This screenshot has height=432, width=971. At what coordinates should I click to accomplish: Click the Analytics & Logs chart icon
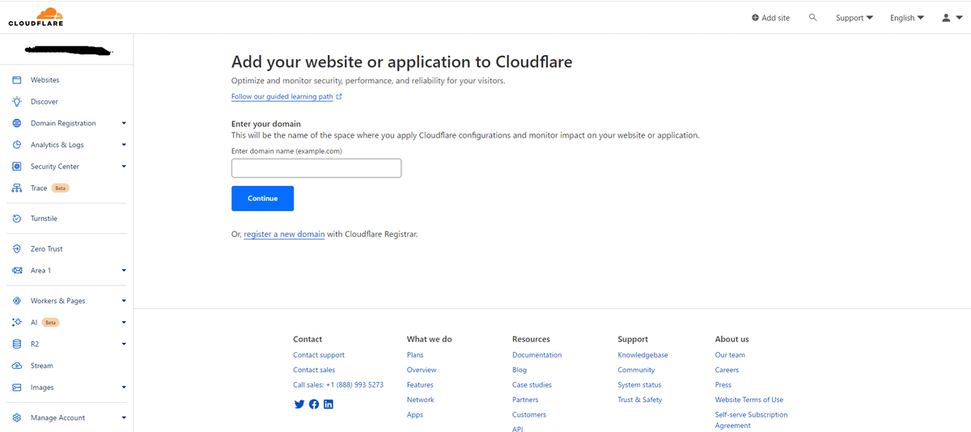[x=16, y=145]
